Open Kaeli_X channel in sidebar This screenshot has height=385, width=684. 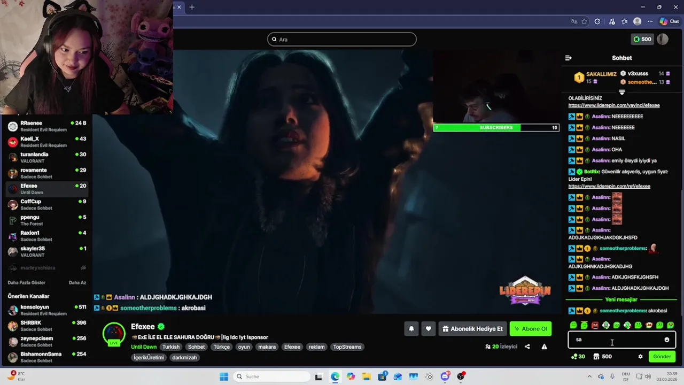[46, 142]
